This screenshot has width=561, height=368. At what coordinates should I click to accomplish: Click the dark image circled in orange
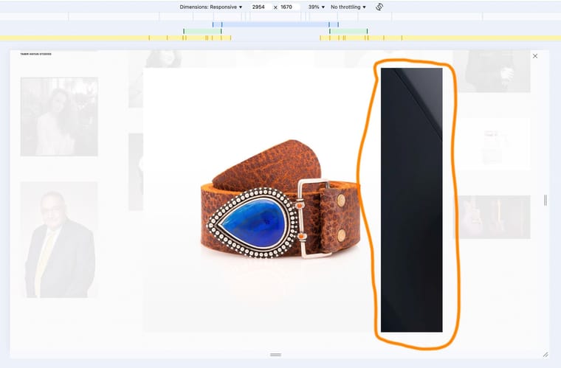(x=411, y=200)
